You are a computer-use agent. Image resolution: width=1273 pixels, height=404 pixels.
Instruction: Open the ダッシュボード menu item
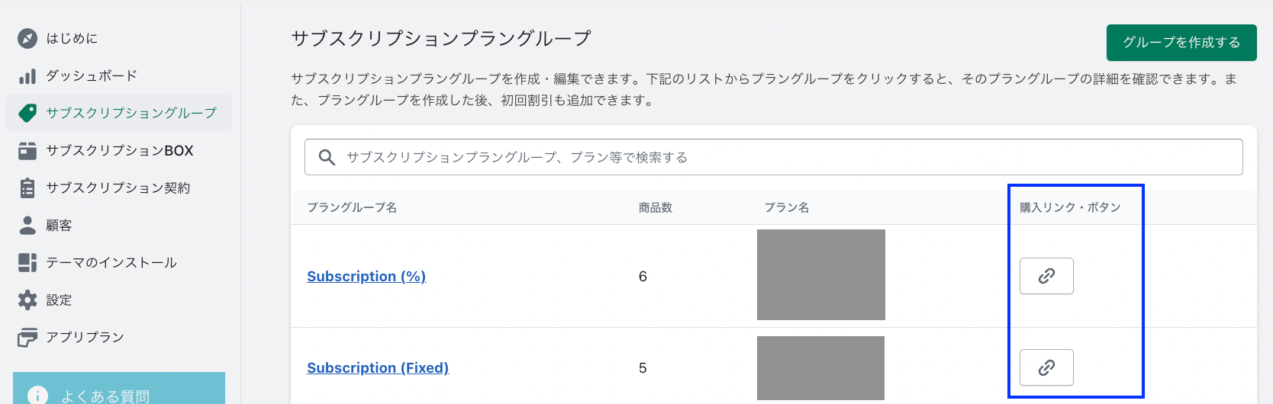92,75
